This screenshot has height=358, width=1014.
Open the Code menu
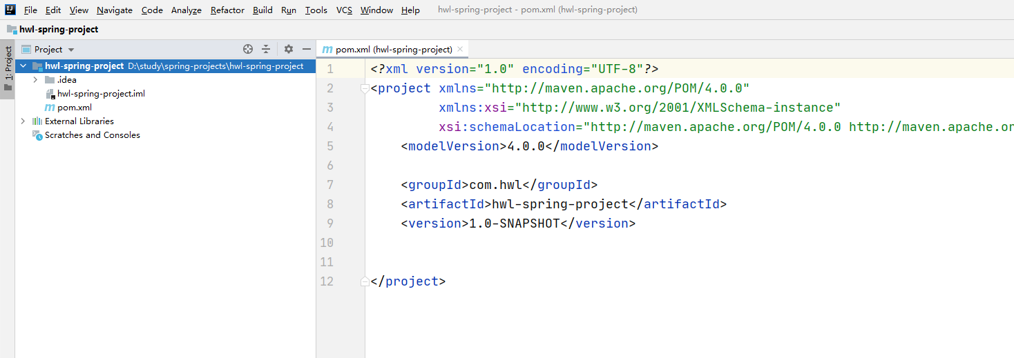pos(152,10)
